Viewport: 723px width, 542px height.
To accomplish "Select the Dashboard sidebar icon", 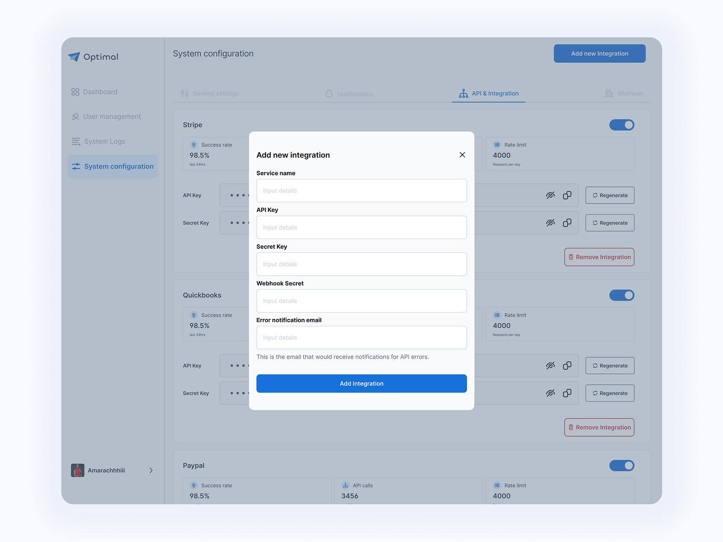I will (x=75, y=91).
